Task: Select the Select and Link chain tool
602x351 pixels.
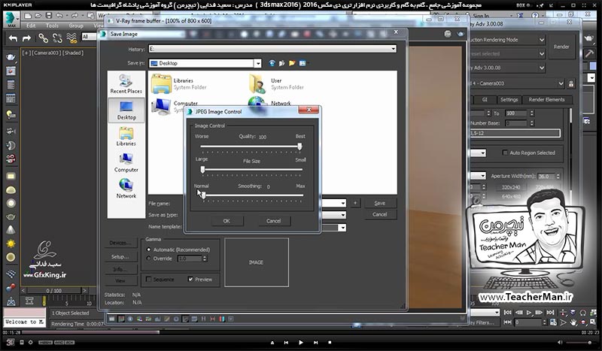Action: 43,38
